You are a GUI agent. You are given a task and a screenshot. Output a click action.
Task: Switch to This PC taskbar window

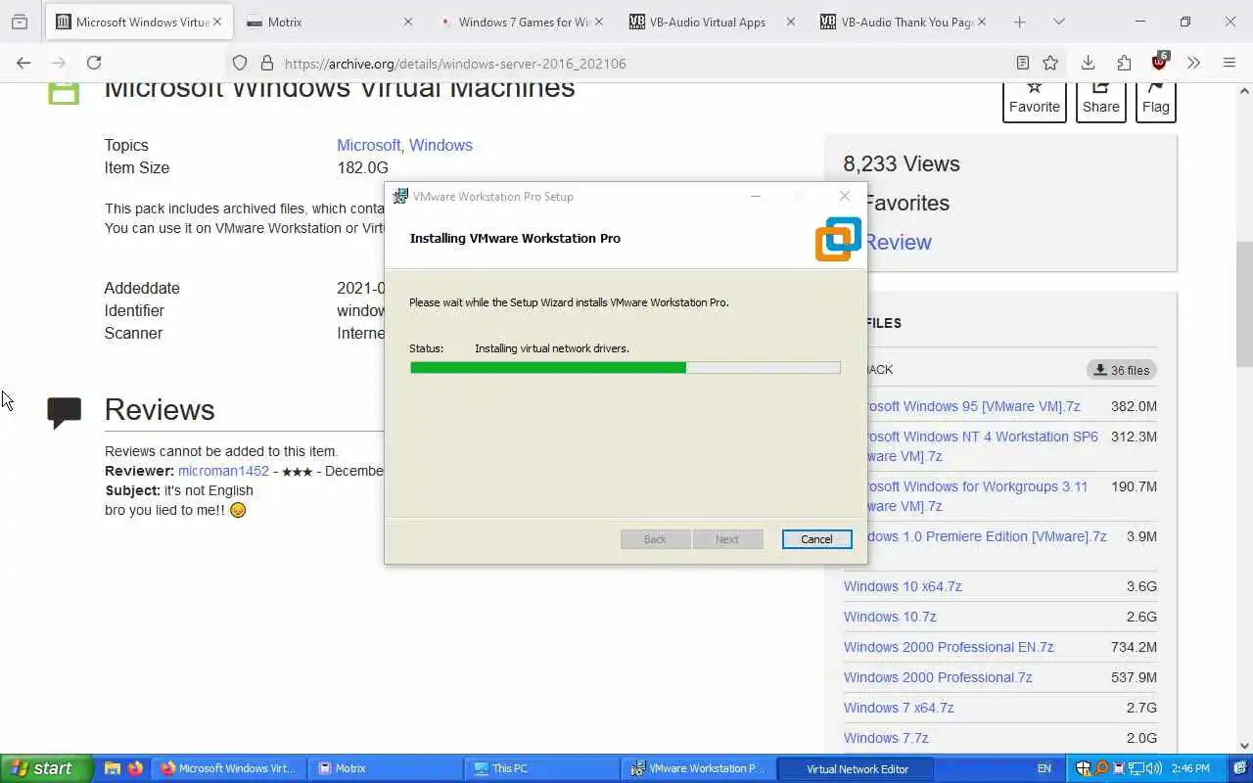click(x=541, y=768)
